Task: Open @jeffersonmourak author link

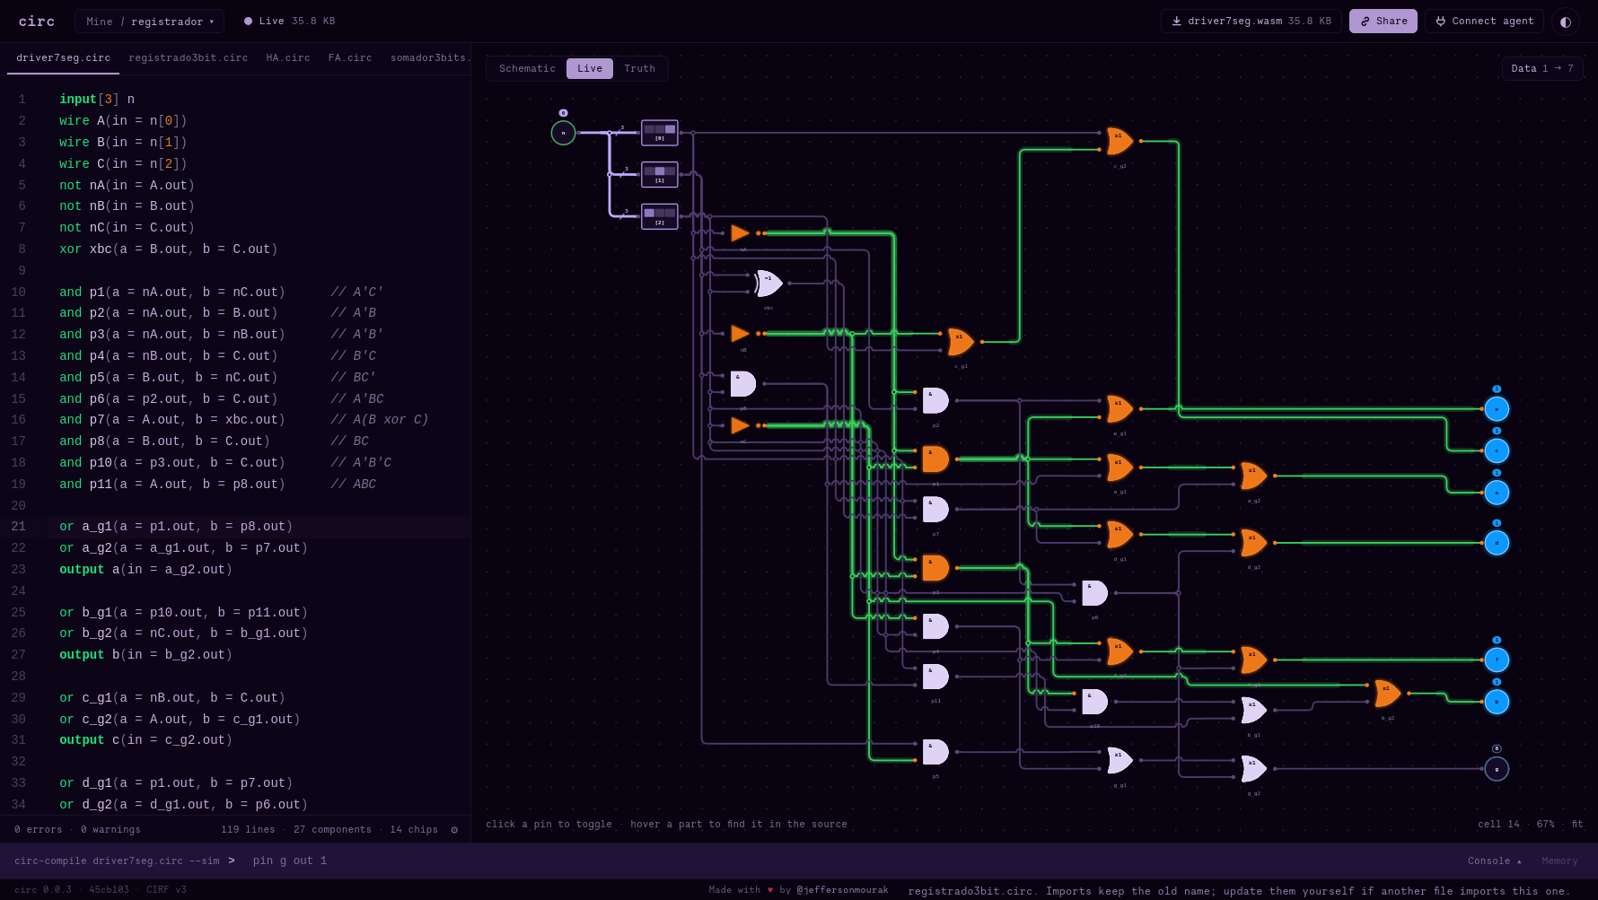Action: [842, 890]
